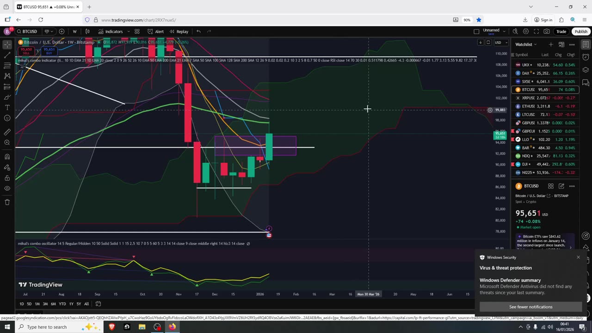Screen dimensions: 592x333
Task: Open the BTCUSD details grid icon
Action: [x=551, y=186]
